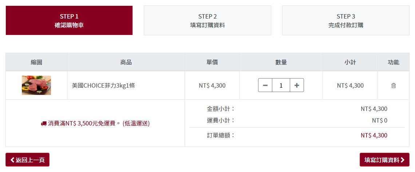Click the 訂單總額 NT$ 4,300 amount

click(x=374, y=136)
